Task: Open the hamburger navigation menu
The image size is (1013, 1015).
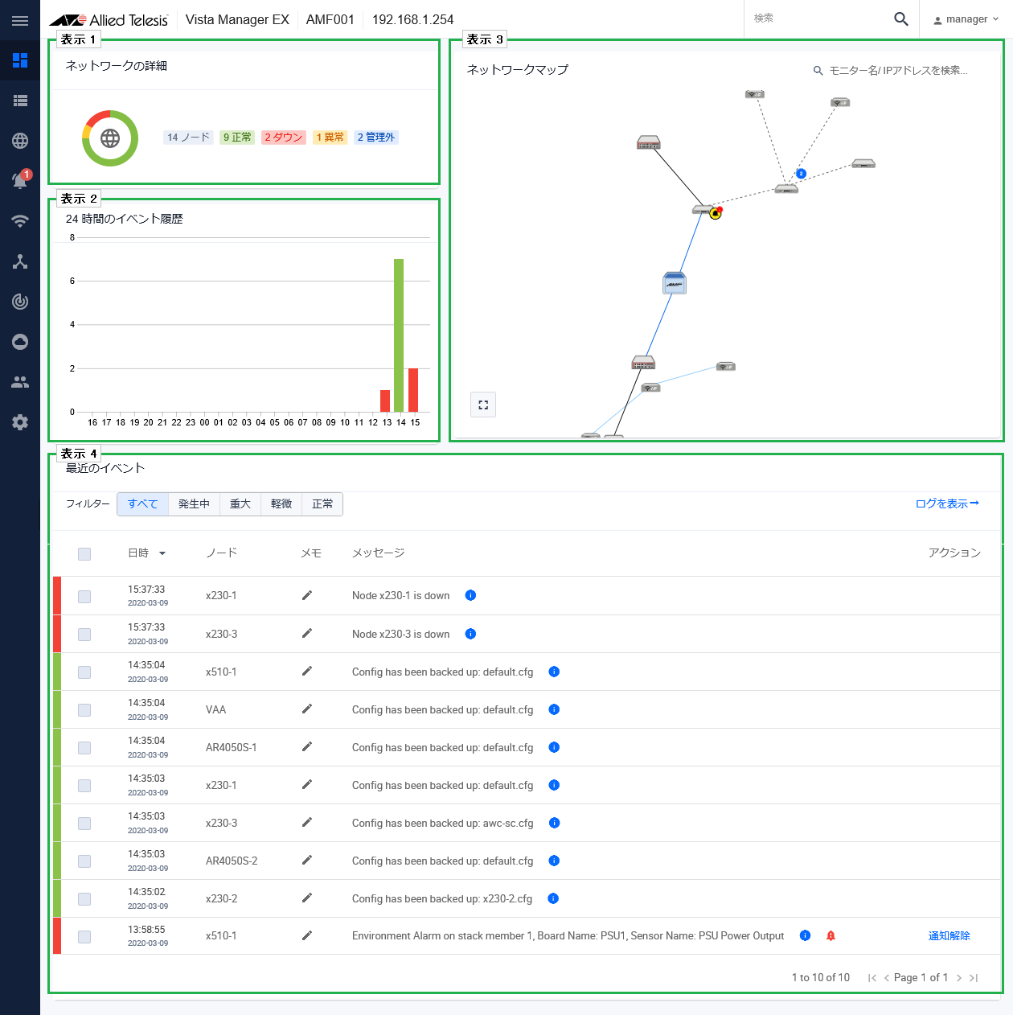Action: tap(20, 20)
